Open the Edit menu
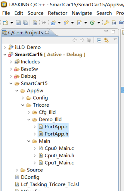This screenshot has width=124, height=191. 19,13
